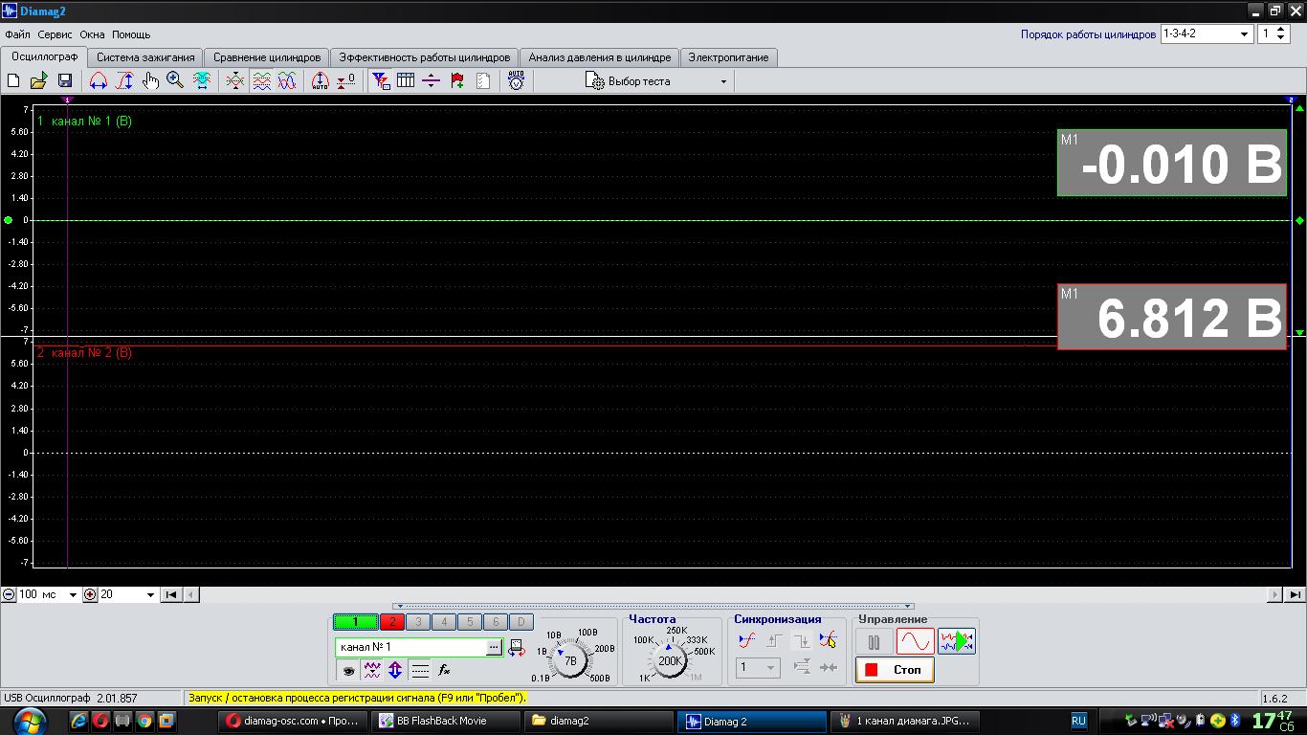Viewport: 1307px width, 735px height.
Task: Toggle channel 3 button
Action: (418, 622)
